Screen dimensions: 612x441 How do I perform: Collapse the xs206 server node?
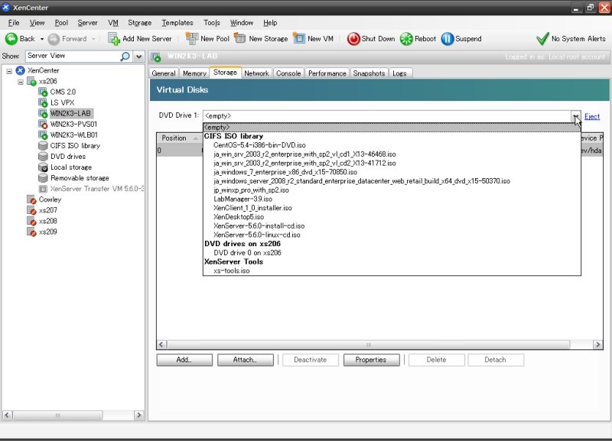click(x=21, y=82)
